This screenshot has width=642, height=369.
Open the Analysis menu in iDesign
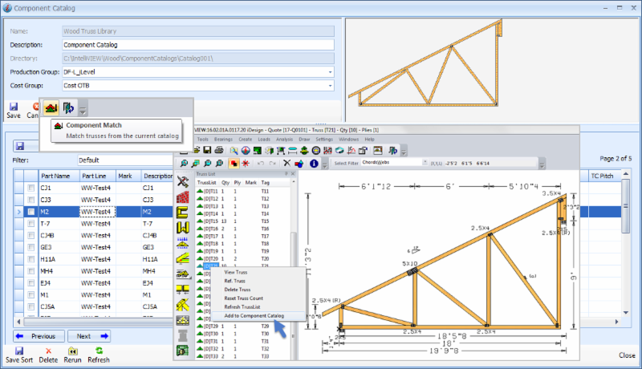[283, 140]
